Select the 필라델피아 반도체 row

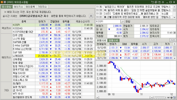[53, 97]
